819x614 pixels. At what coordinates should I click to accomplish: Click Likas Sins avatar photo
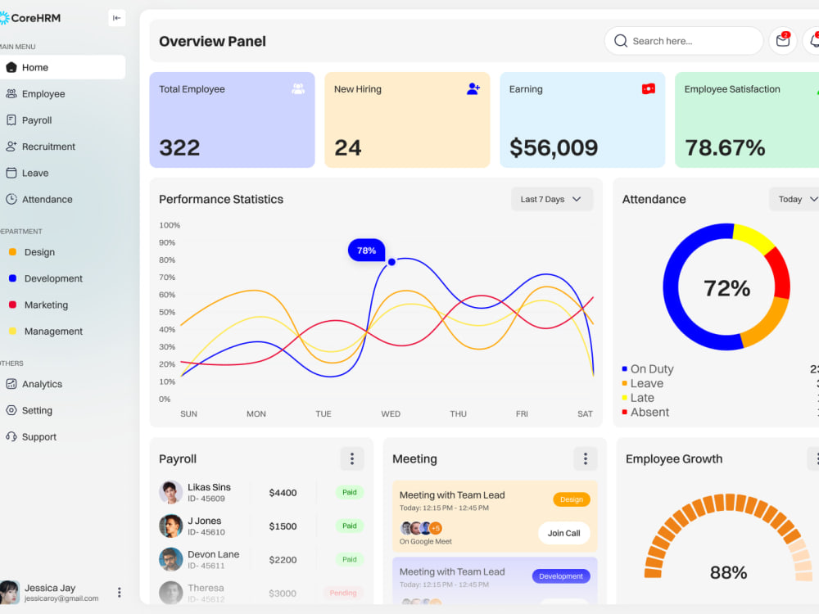point(171,492)
